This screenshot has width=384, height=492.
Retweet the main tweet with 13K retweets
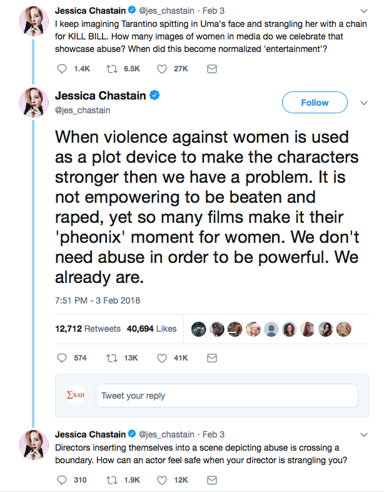[115, 358]
